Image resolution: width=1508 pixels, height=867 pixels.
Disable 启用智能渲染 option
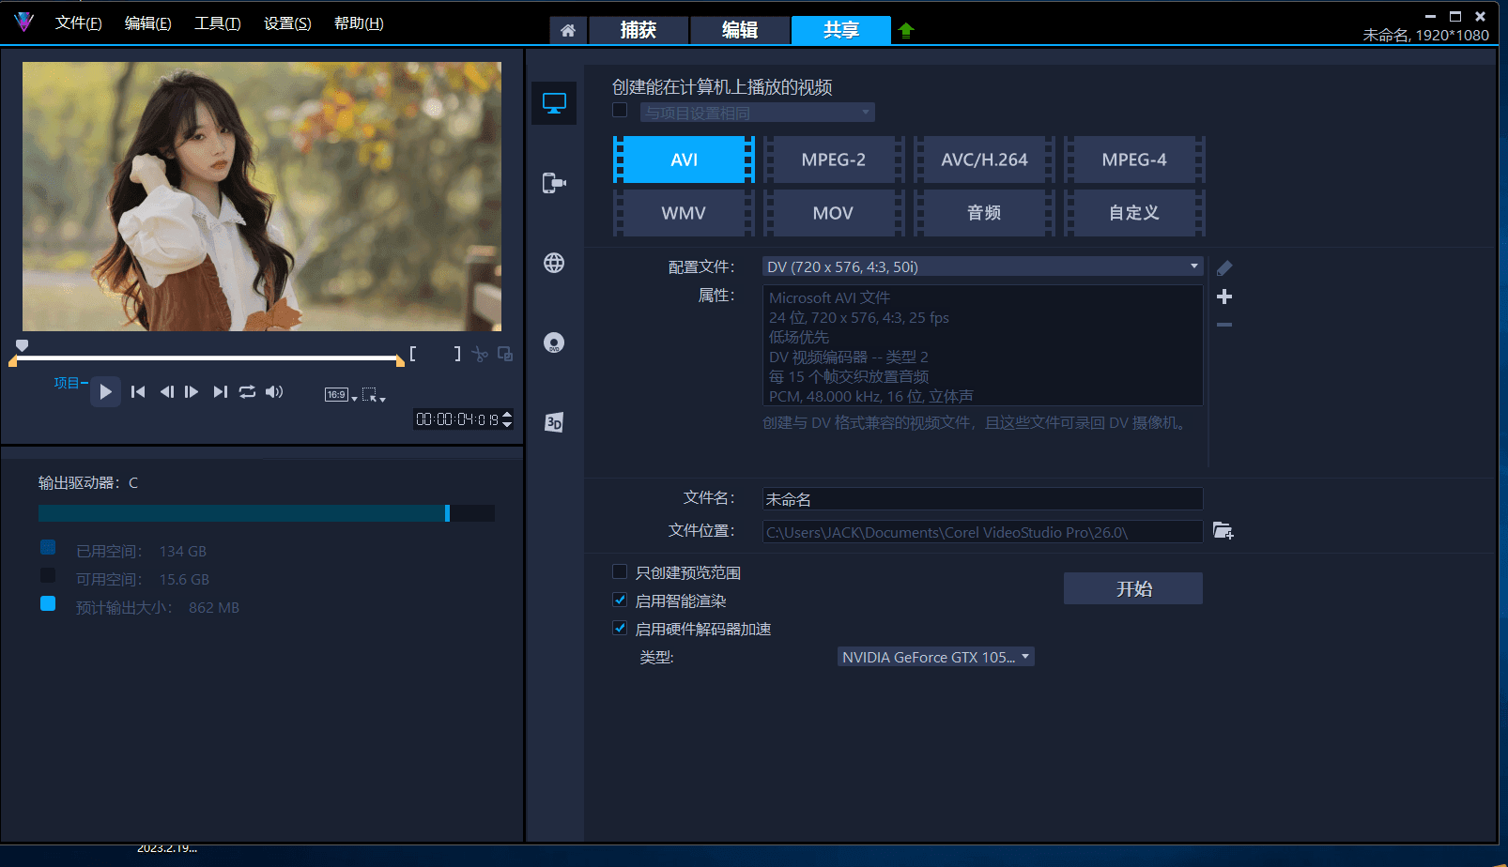(620, 600)
